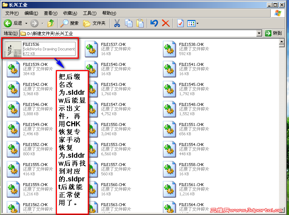Click the window title bar folder icon

point(5,5)
